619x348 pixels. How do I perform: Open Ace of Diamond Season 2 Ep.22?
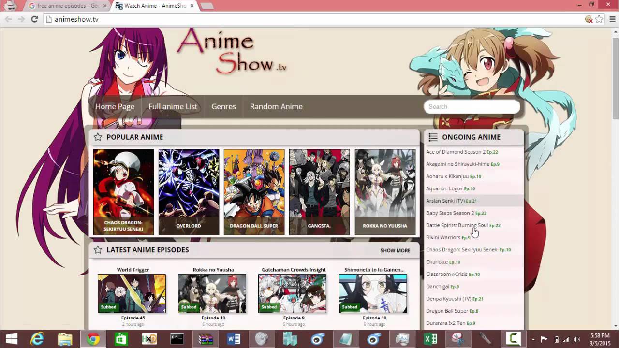[x=474, y=152]
